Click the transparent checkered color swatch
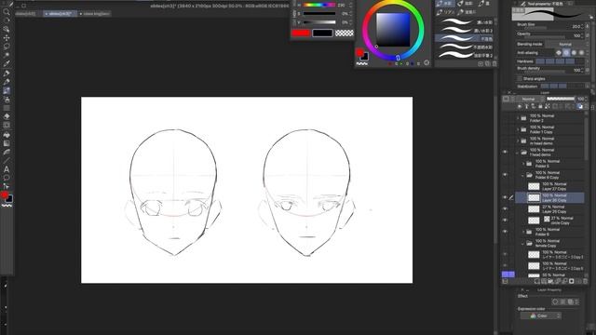596x335 pixels. tap(344, 33)
